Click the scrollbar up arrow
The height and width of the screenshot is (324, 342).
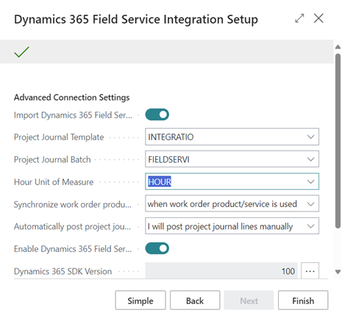(x=338, y=47)
